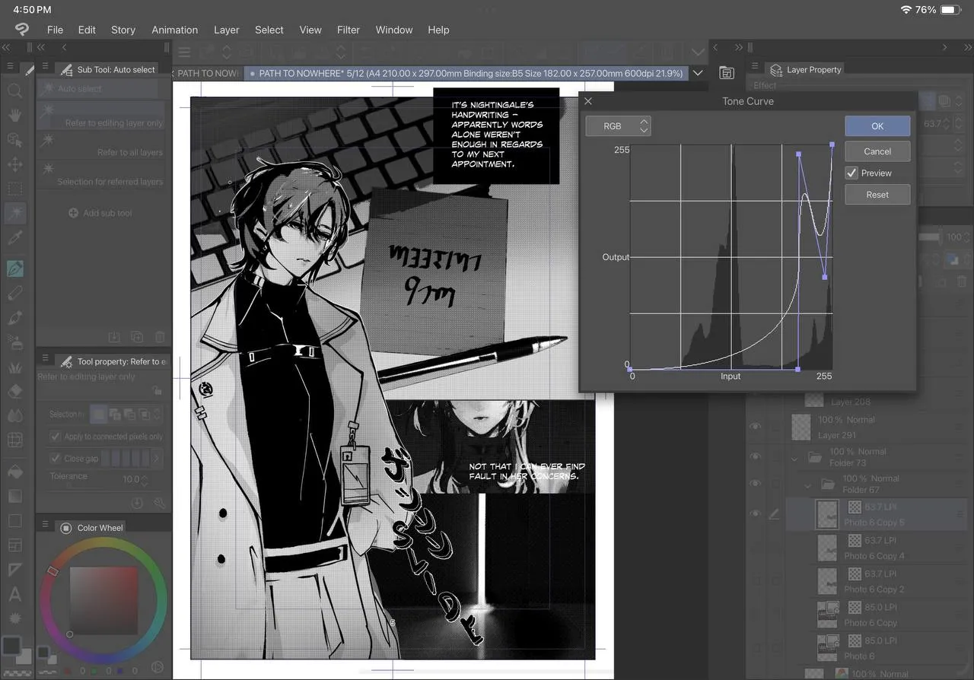974x680 pixels.
Task: Confirm tone curve with OK button
Action: 877,126
